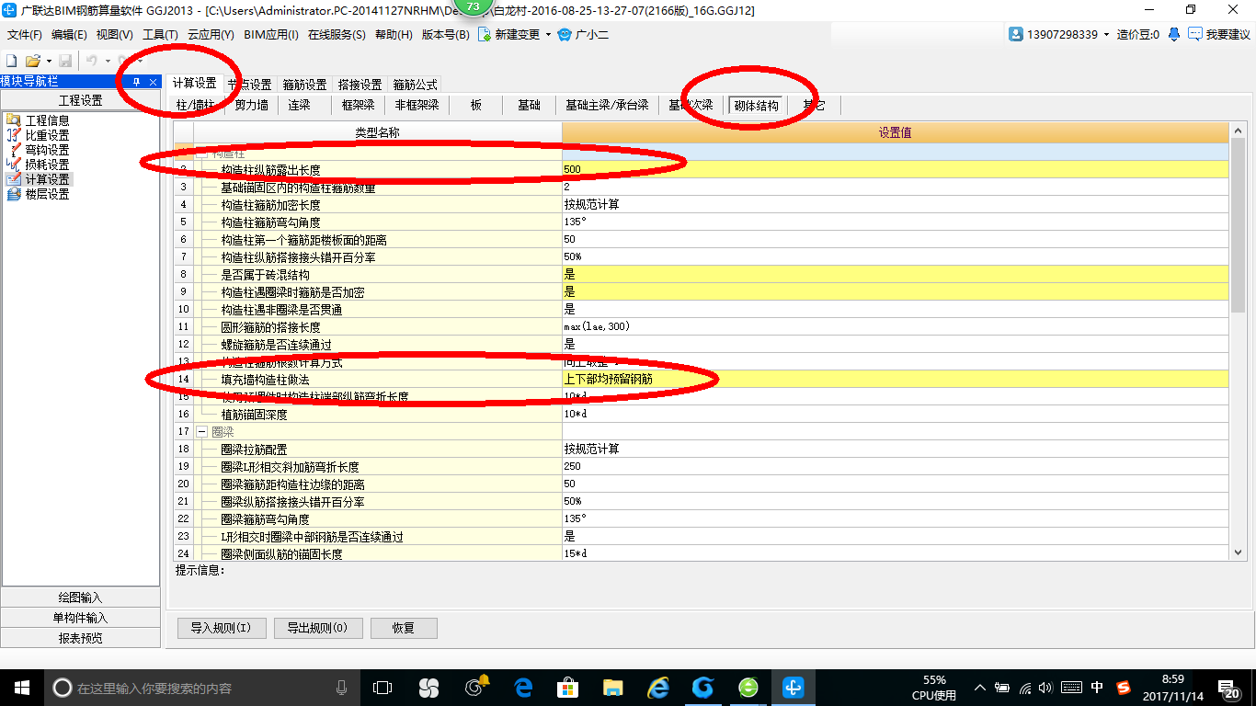This screenshot has width=1256, height=706.
Task: Click the 新建变更 icon button
Action: click(484, 34)
